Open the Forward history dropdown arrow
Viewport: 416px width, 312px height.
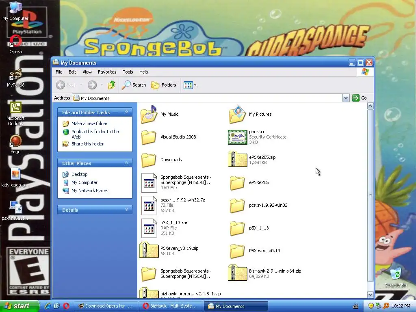click(102, 85)
